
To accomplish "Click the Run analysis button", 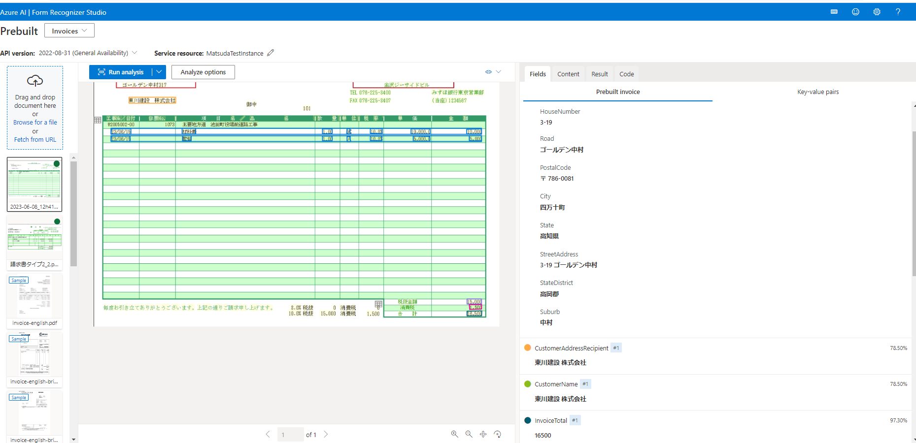I will pyautogui.click(x=121, y=72).
